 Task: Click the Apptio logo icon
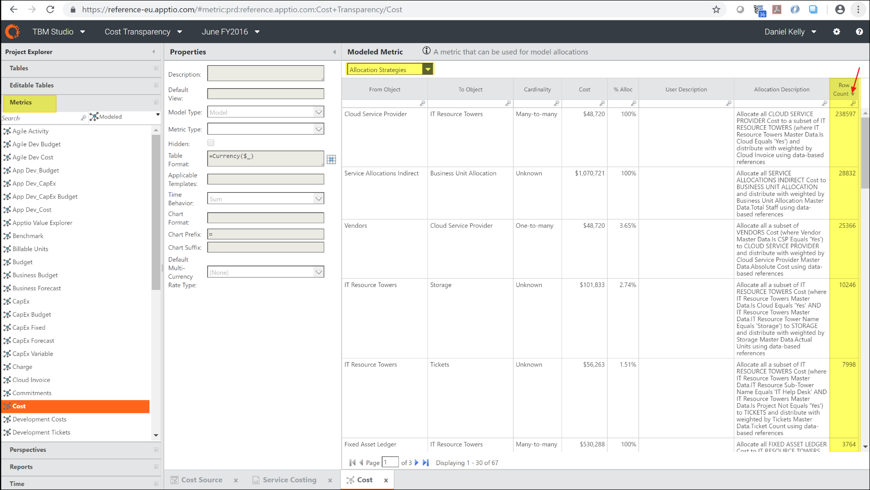pyautogui.click(x=12, y=32)
